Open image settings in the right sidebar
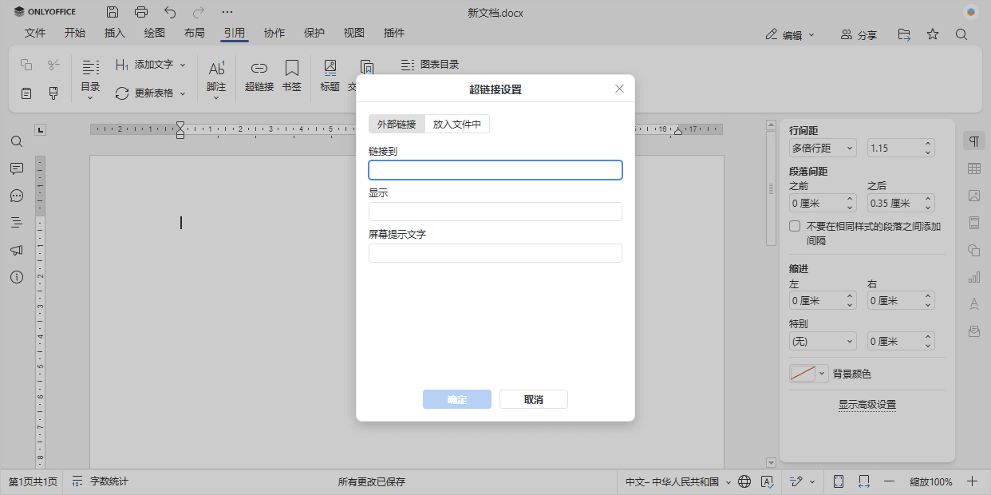 click(x=973, y=196)
